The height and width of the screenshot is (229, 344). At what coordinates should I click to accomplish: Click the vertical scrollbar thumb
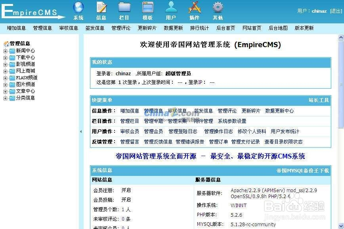[341, 84]
